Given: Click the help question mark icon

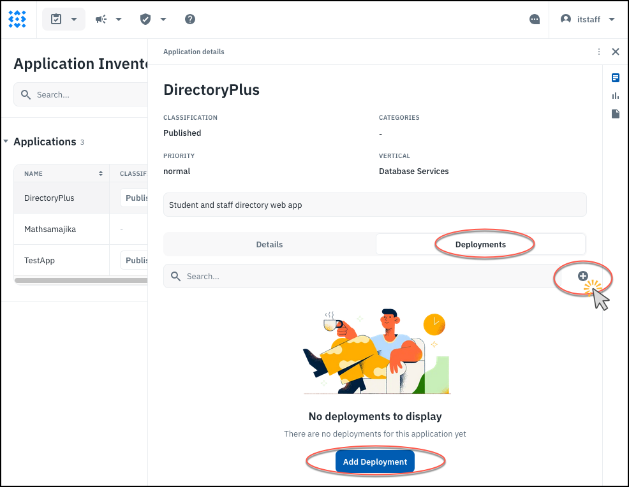Looking at the screenshot, I should (x=190, y=19).
